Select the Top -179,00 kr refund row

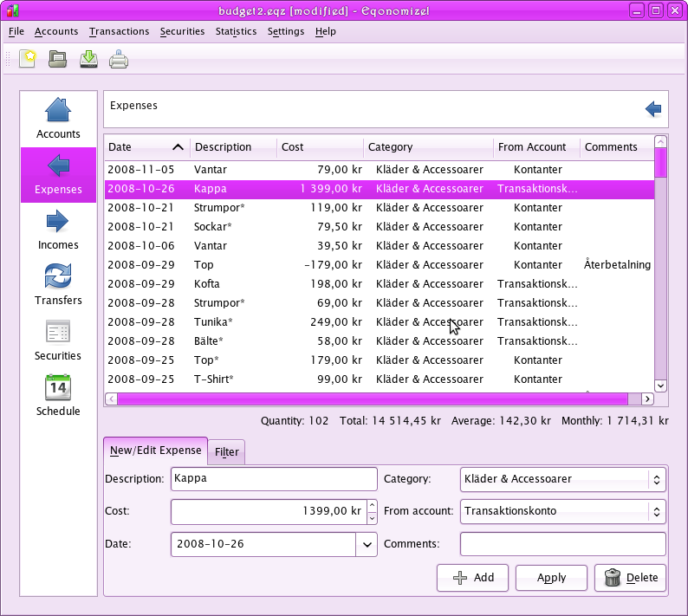380,265
